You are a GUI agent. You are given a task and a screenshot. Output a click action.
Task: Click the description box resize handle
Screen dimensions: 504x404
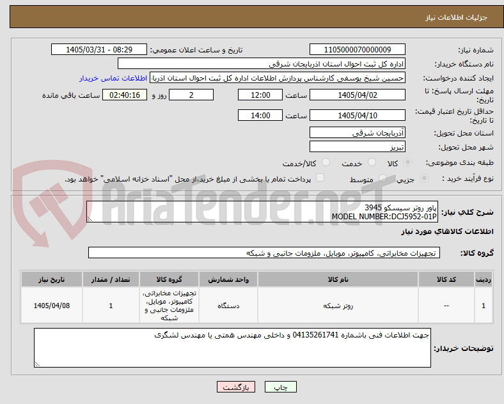(x=90, y=219)
